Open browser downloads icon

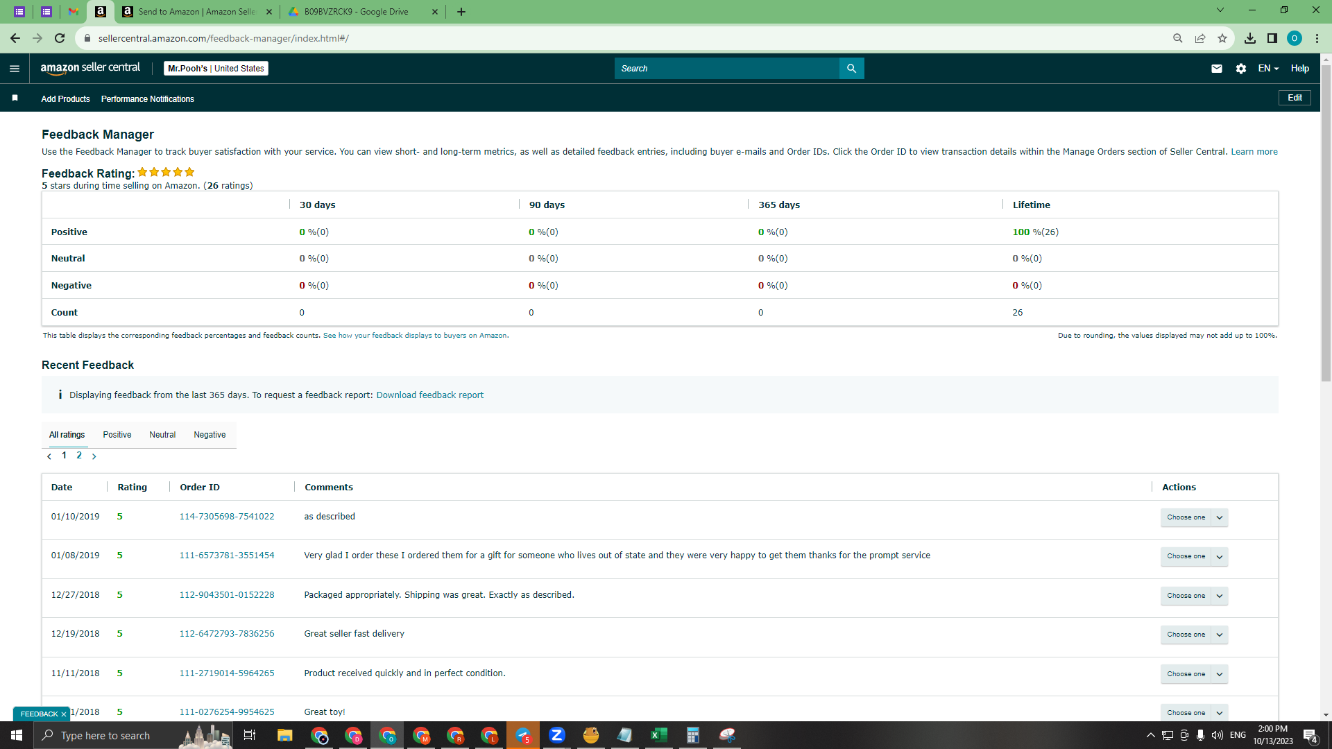click(1250, 38)
